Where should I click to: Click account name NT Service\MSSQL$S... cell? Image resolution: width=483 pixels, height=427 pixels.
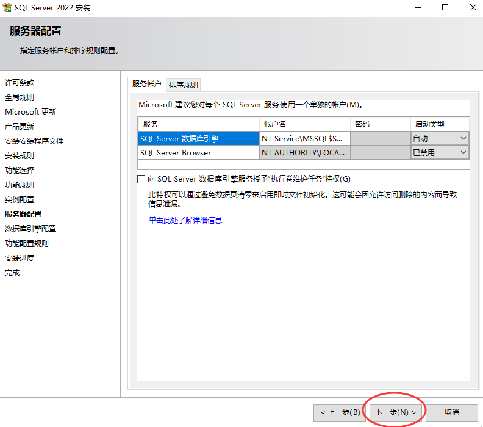(x=305, y=138)
